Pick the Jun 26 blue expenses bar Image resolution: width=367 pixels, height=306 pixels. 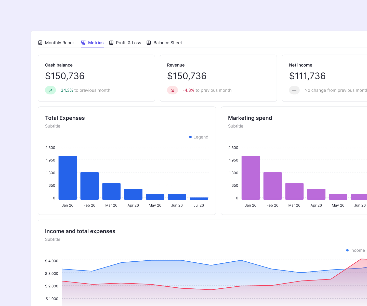[177, 197]
